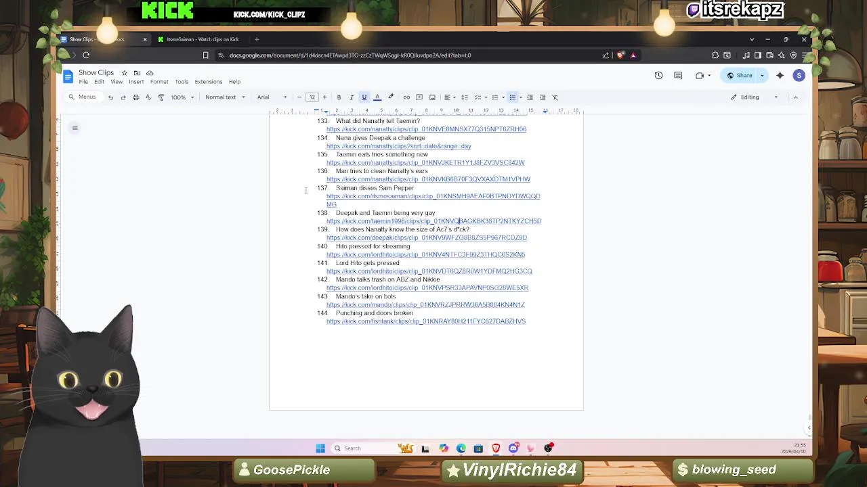Open the Format menu
This screenshot has height=487, width=867.
point(159,82)
